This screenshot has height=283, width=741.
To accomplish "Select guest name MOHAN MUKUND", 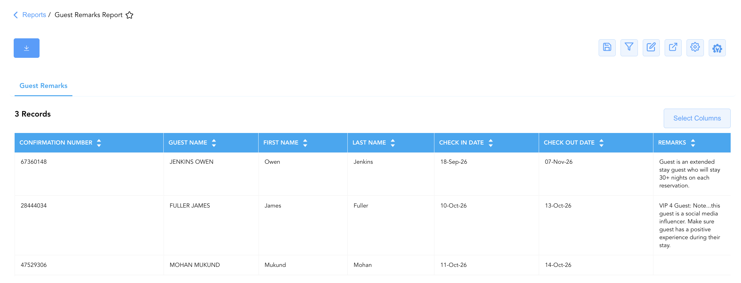I will pyautogui.click(x=195, y=265).
